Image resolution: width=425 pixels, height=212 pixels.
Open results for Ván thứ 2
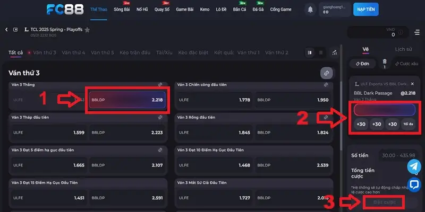[276, 52]
